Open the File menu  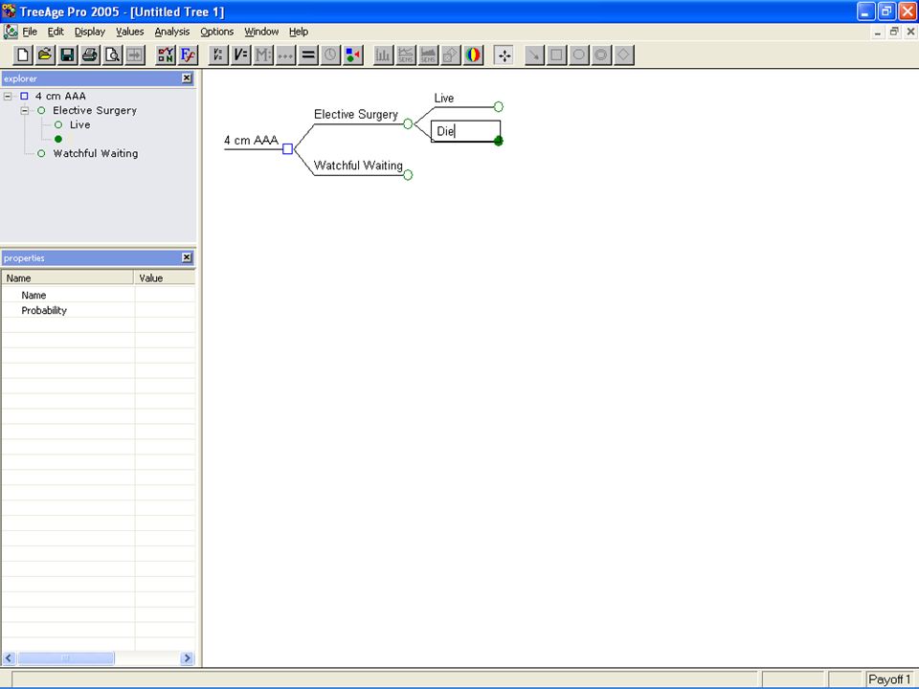tap(30, 32)
